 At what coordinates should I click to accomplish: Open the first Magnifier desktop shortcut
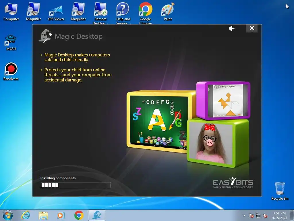(33, 12)
